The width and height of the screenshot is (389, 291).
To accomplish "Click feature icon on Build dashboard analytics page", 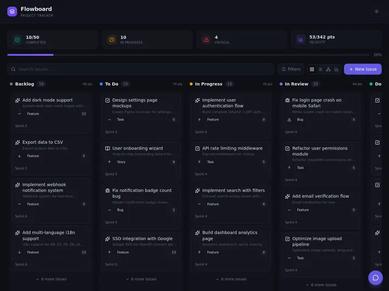I will [198, 233].
